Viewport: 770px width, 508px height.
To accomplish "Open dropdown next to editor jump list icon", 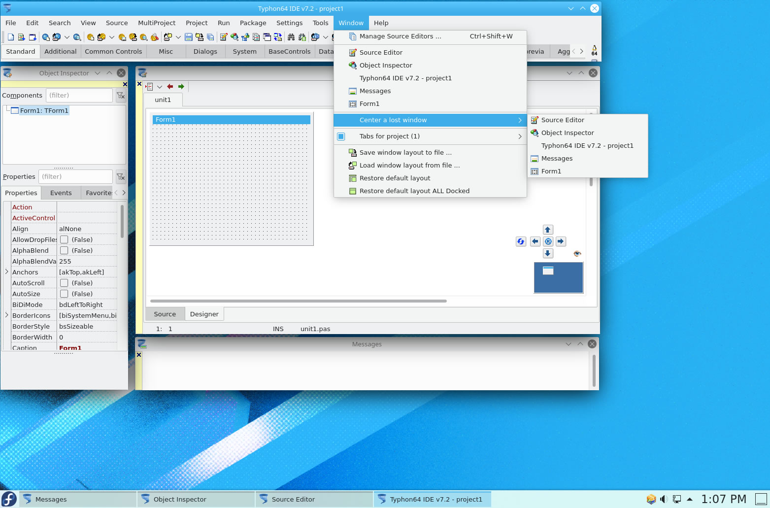I will click(x=160, y=87).
